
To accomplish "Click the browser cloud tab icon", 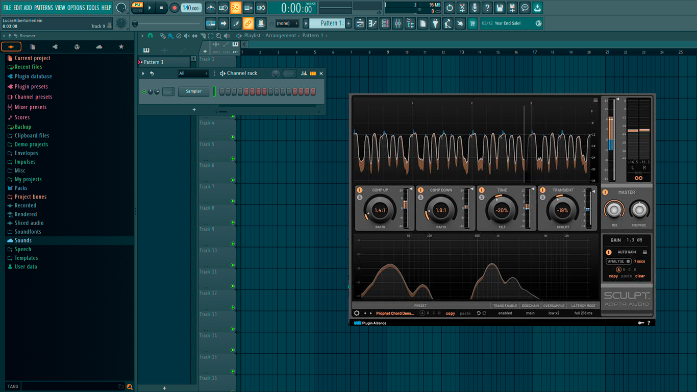I will [99, 47].
